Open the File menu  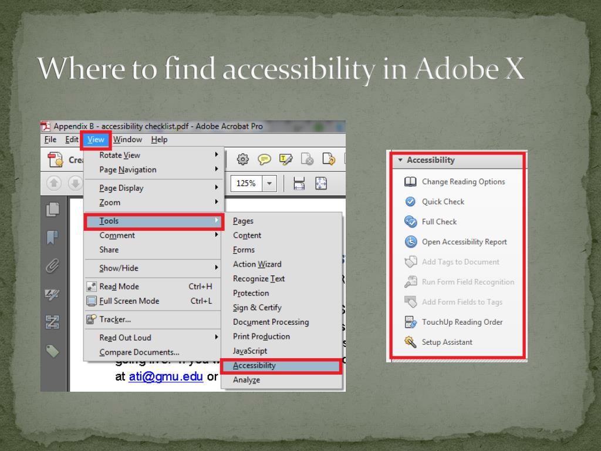pyautogui.click(x=50, y=140)
